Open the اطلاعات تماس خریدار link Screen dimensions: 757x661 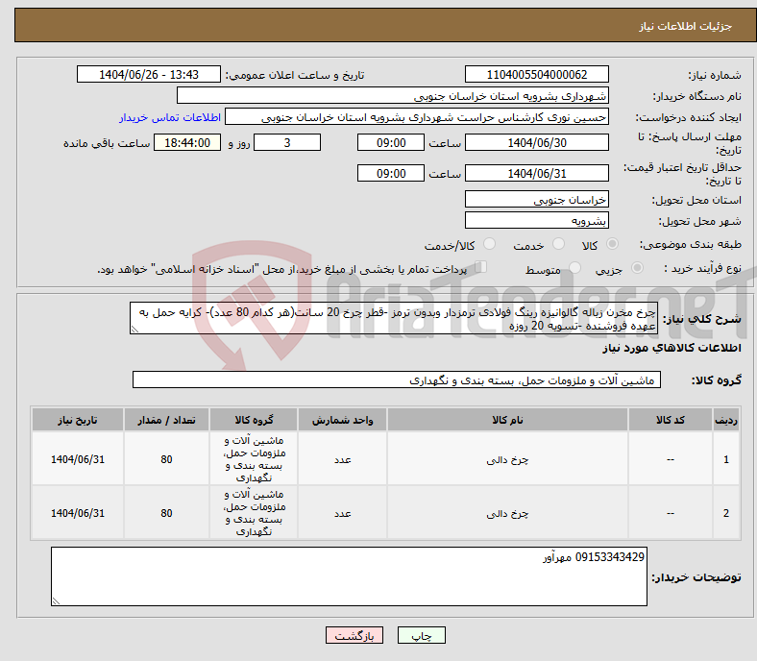click(170, 117)
